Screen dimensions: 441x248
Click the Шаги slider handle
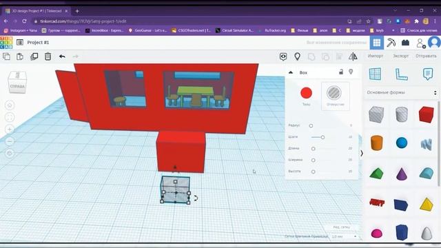pyautogui.click(x=322, y=137)
